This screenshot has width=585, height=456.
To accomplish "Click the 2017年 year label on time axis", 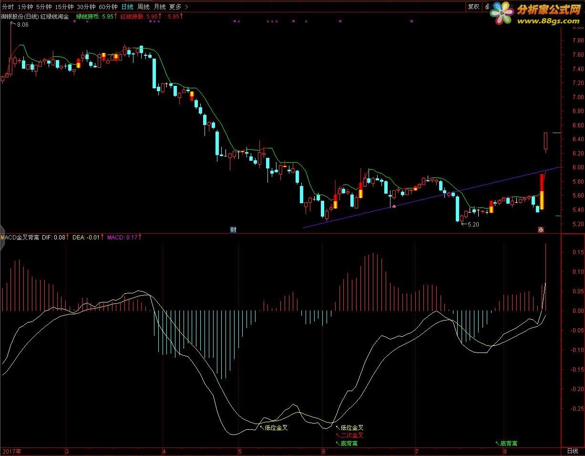I will [12, 451].
